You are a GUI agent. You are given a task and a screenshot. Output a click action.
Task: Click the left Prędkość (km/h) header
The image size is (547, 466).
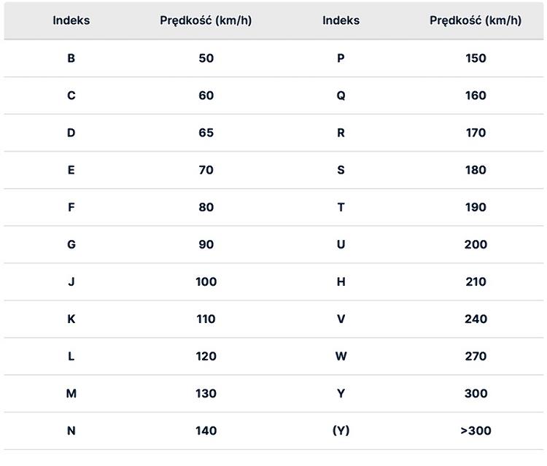[x=206, y=20]
